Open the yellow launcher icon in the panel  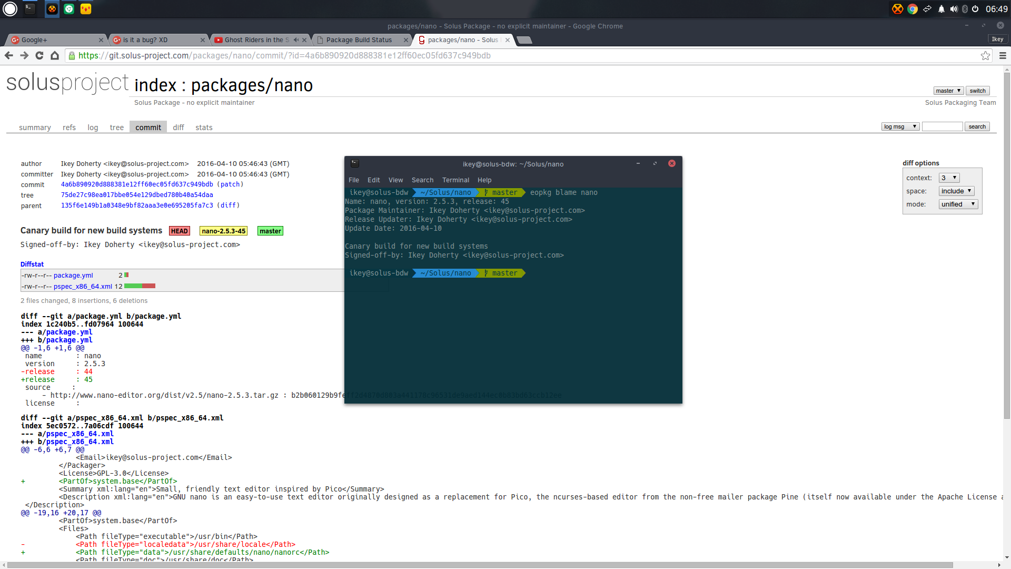[x=86, y=9]
